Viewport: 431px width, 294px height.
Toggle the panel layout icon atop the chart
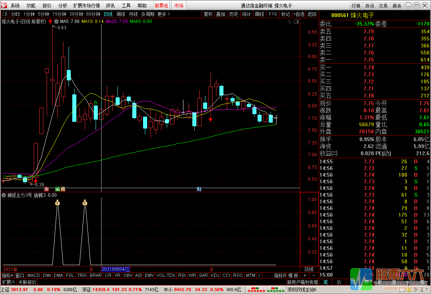[296, 22]
